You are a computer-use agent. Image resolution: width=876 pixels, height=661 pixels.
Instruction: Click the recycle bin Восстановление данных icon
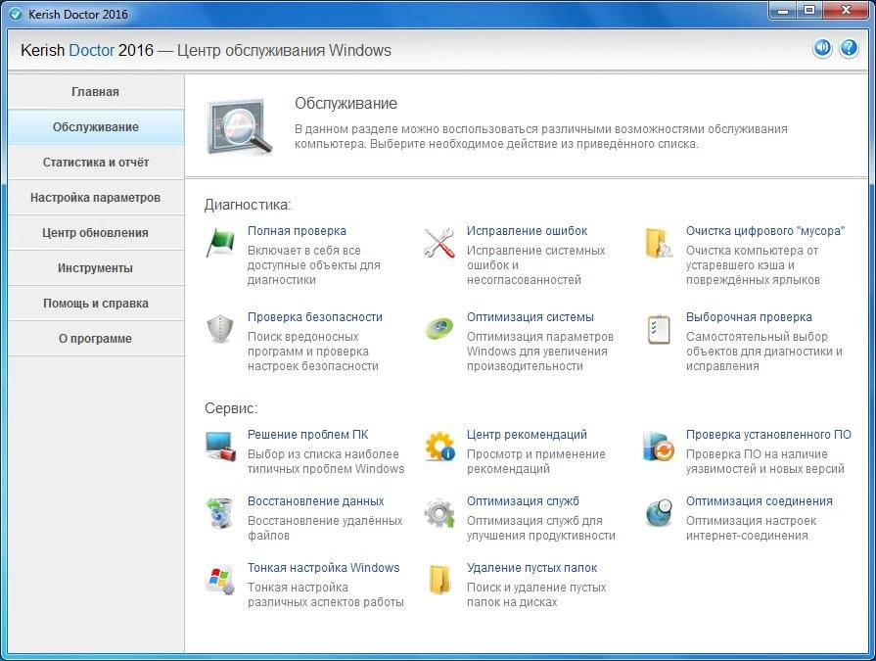[x=220, y=513]
